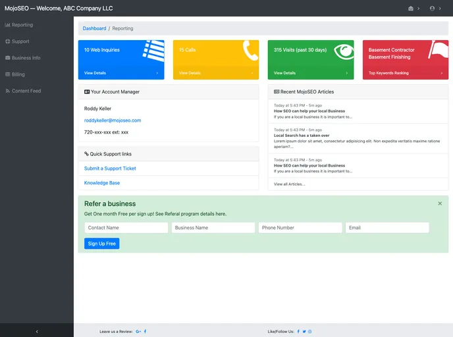
Task: Click the Google Plus review icon
Action: 138,331
